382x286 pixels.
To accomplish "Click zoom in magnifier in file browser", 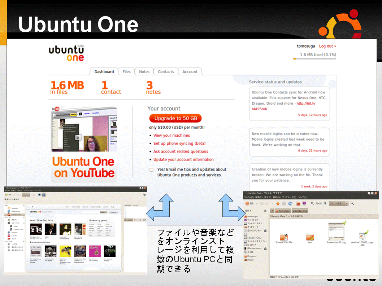I will tap(325, 203).
